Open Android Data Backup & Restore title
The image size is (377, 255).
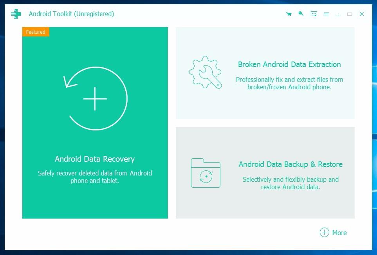(290, 164)
